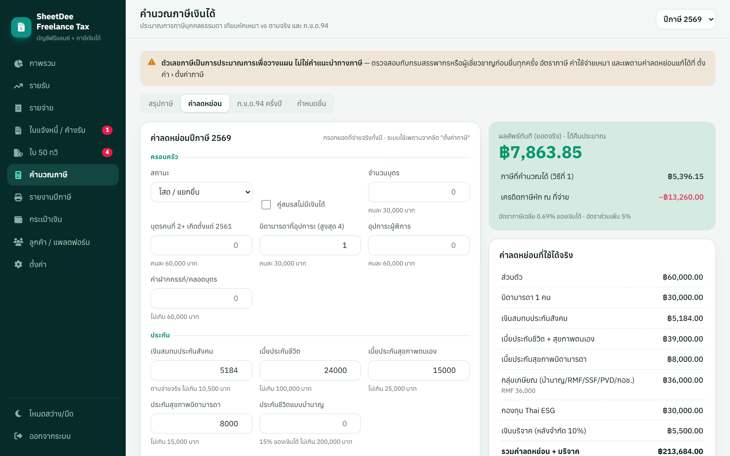Open the ใบแจ้งหนี้ / ค้างรับ invoice icon
730x456 pixels.
(18, 130)
